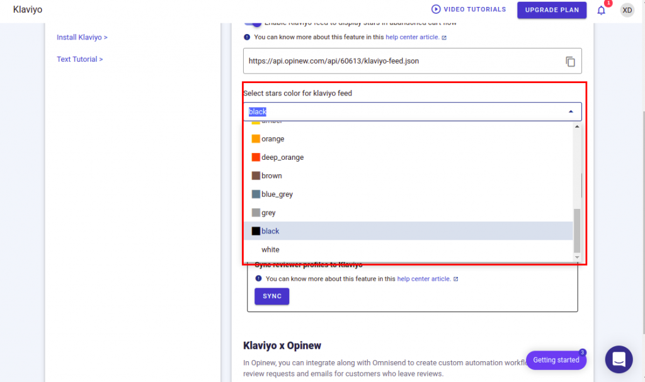Screen dimensions: 645x382
Task: Collapse the stars color dropdown arrow
Action: click(x=571, y=111)
